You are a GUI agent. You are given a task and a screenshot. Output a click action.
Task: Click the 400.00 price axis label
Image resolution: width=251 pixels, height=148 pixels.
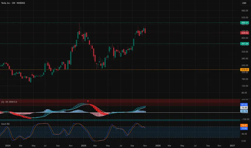pos(245,38)
